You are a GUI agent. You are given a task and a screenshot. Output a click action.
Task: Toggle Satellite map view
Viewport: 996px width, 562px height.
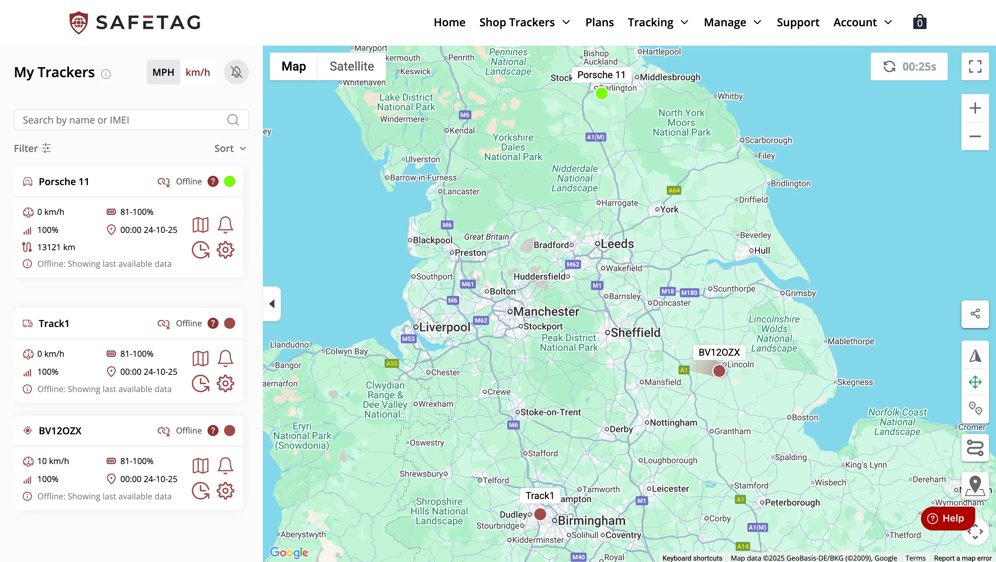point(351,66)
